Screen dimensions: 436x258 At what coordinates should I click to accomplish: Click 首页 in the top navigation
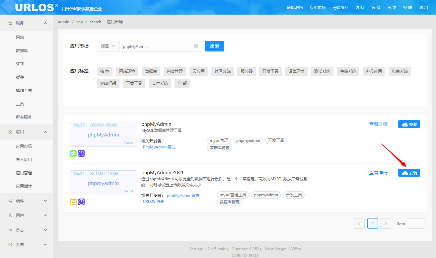coord(392,8)
